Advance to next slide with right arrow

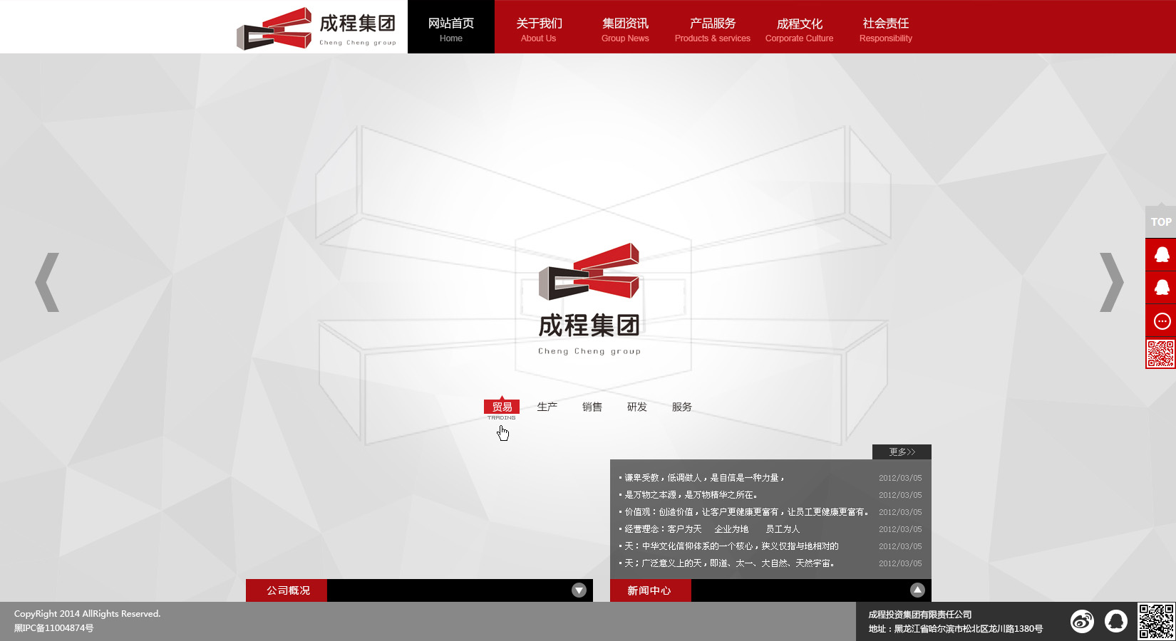(1111, 282)
